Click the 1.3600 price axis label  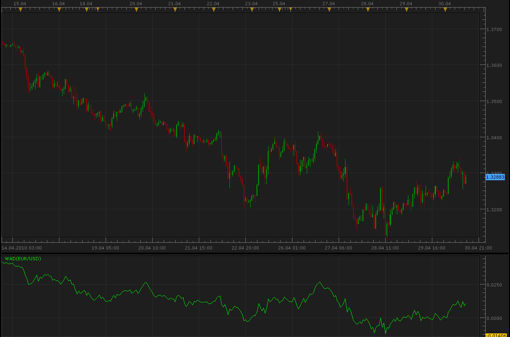(494, 65)
